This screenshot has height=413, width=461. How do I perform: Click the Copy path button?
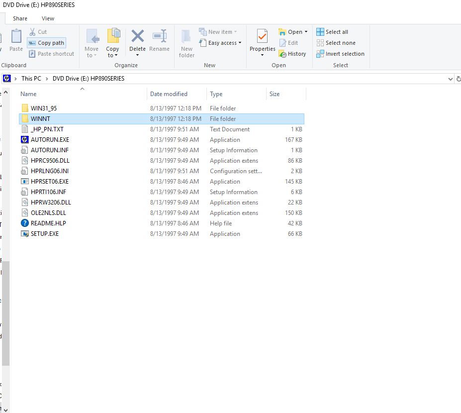point(46,43)
